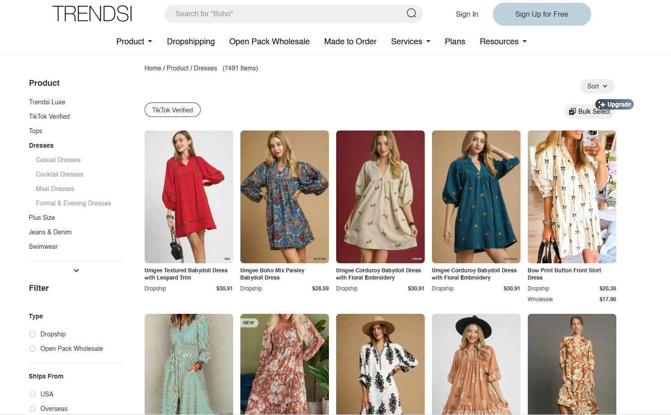Select Maxi Dresses in sidebar
671x415 pixels.
point(55,189)
